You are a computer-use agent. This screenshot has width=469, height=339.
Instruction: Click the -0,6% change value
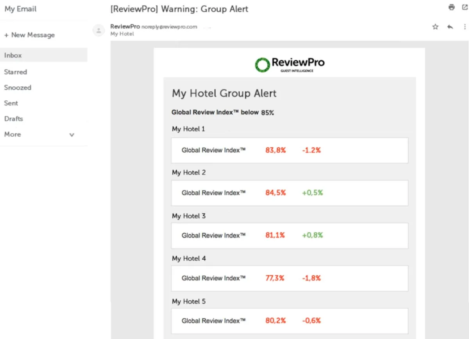tap(311, 321)
